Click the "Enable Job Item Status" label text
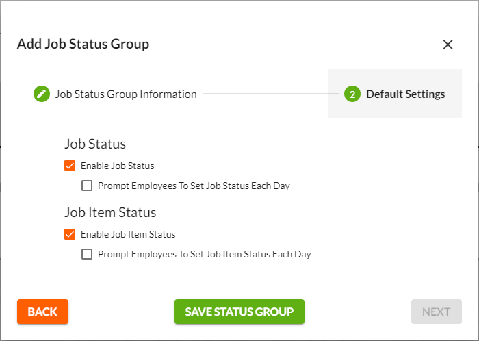The height and width of the screenshot is (341, 479). (128, 234)
